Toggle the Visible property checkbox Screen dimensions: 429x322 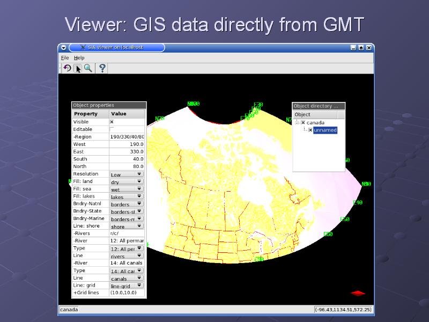click(x=112, y=122)
